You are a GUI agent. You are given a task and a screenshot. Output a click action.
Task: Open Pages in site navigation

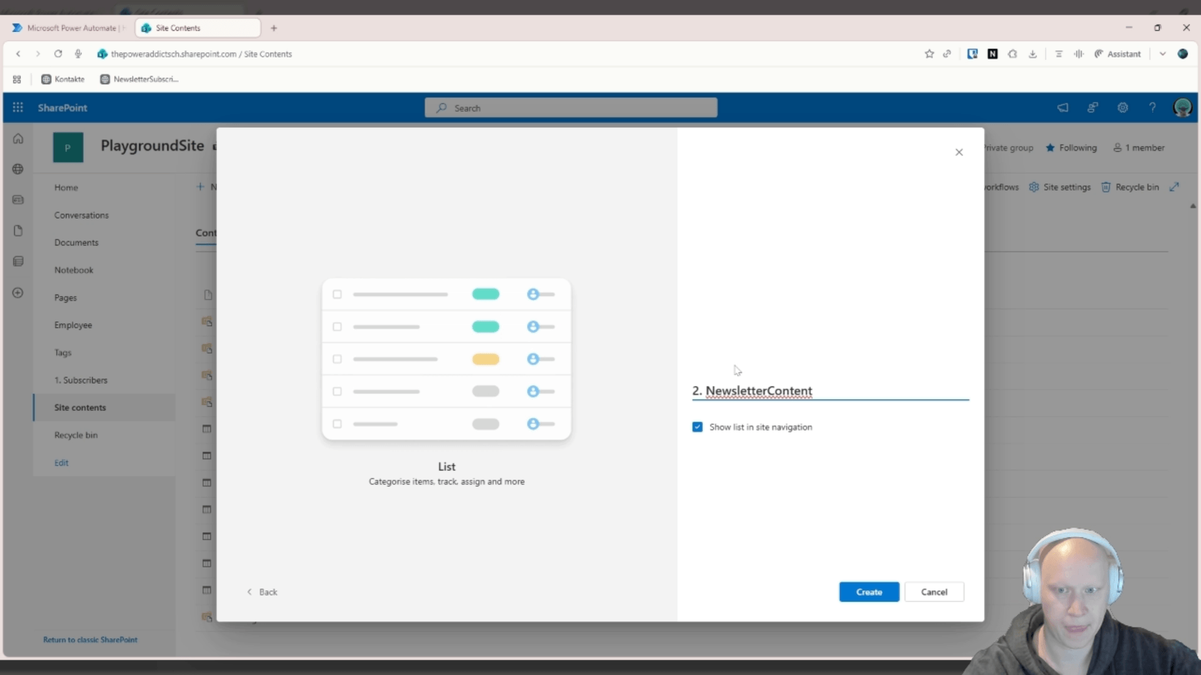[x=66, y=297]
